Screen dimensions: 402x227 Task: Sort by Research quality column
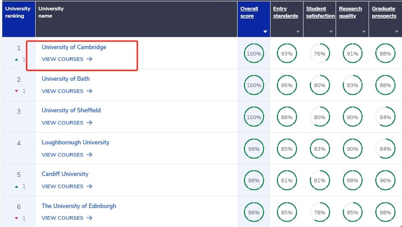(351, 12)
